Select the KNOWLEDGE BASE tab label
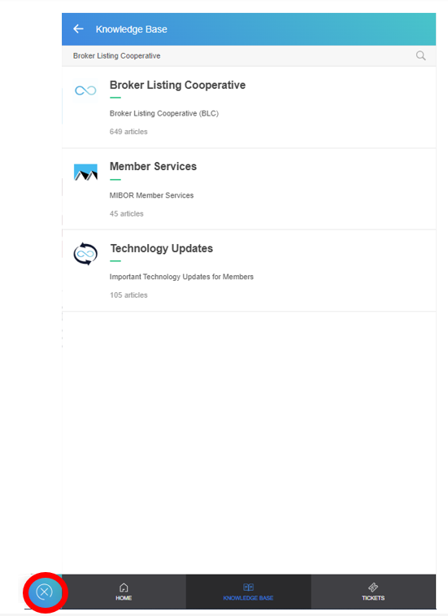The height and width of the screenshot is (616, 448). tap(248, 598)
